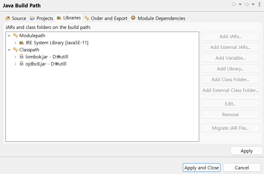
Task: Select the Libraries tab
Action: pyautogui.click(x=69, y=18)
